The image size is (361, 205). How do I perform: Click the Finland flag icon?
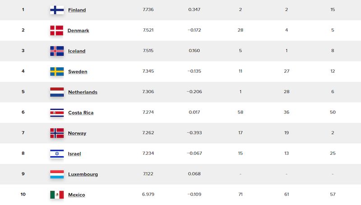(x=57, y=10)
